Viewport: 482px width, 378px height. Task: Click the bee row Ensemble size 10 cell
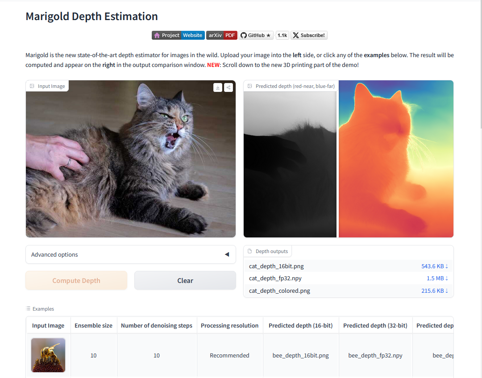[x=93, y=355]
